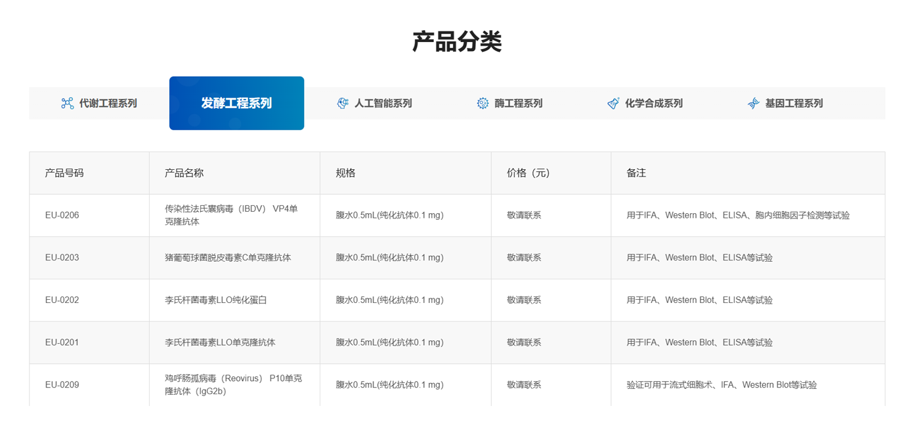
Task: Click the 腹水0.5mL specification in EU-0209 row
Action: point(389,385)
